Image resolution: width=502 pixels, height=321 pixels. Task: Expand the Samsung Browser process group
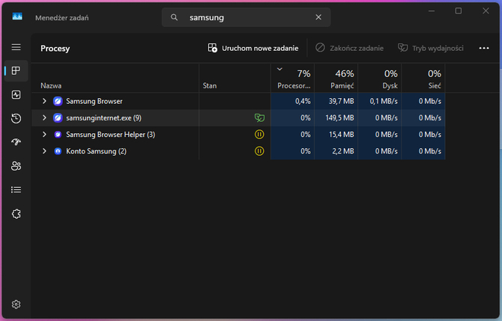point(44,101)
